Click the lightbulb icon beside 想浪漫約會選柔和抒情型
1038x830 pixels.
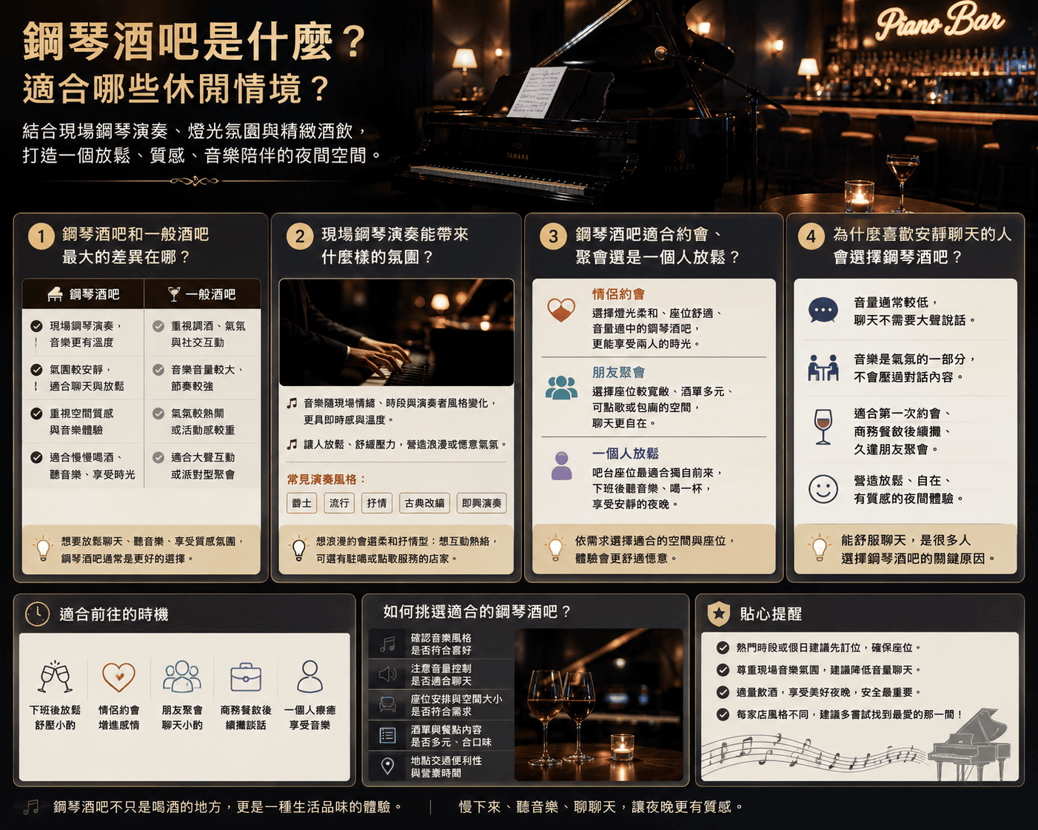point(298,549)
